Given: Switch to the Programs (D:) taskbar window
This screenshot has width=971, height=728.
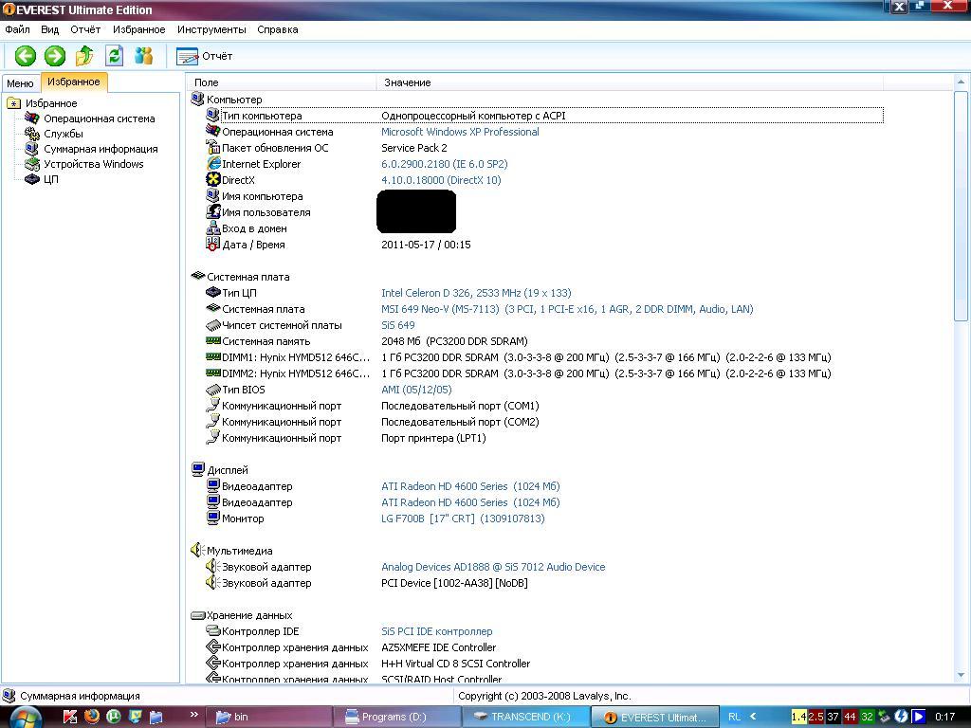Looking at the screenshot, I should tap(397, 717).
